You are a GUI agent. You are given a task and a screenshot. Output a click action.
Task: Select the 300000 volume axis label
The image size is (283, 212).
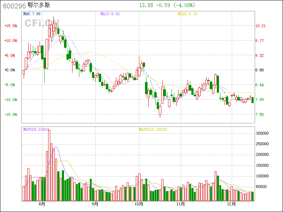(263, 134)
